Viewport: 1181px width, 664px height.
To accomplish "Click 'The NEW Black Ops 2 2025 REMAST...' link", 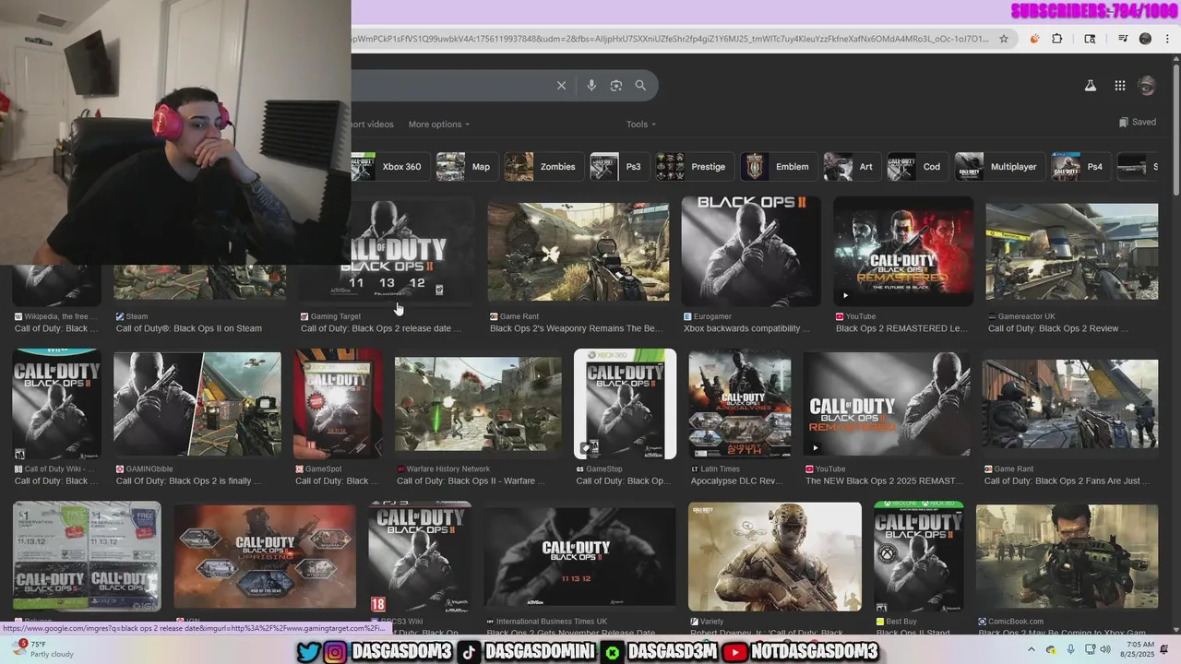I will [884, 480].
